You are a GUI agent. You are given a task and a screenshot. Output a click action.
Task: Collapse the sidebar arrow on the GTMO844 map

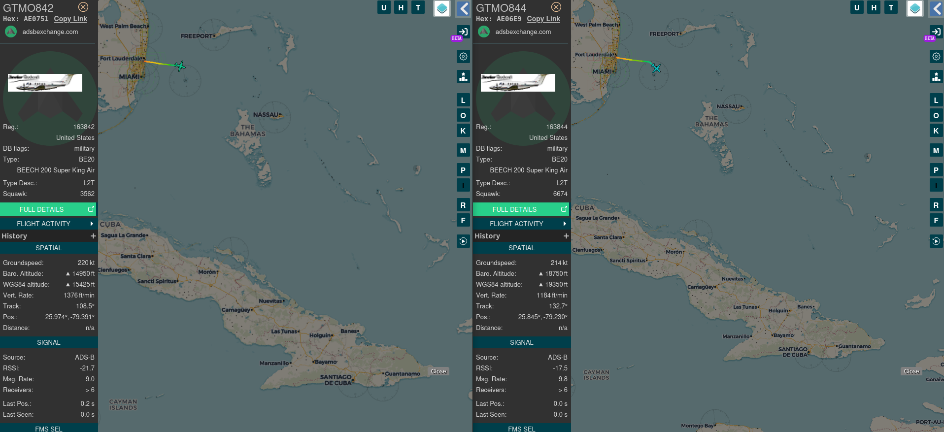coord(937,8)
